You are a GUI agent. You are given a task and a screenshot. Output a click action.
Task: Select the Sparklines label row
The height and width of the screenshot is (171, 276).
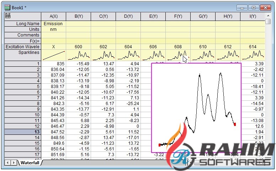coord(23,55)
